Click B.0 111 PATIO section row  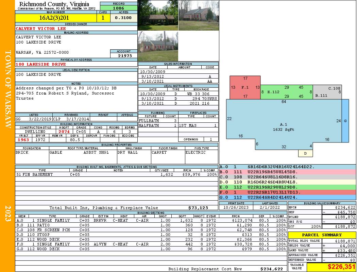pyautogui.click(x=151, y=225)
